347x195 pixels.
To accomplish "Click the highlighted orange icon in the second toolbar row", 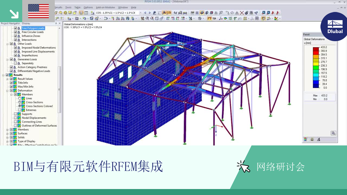I will [x=209, y=19].
